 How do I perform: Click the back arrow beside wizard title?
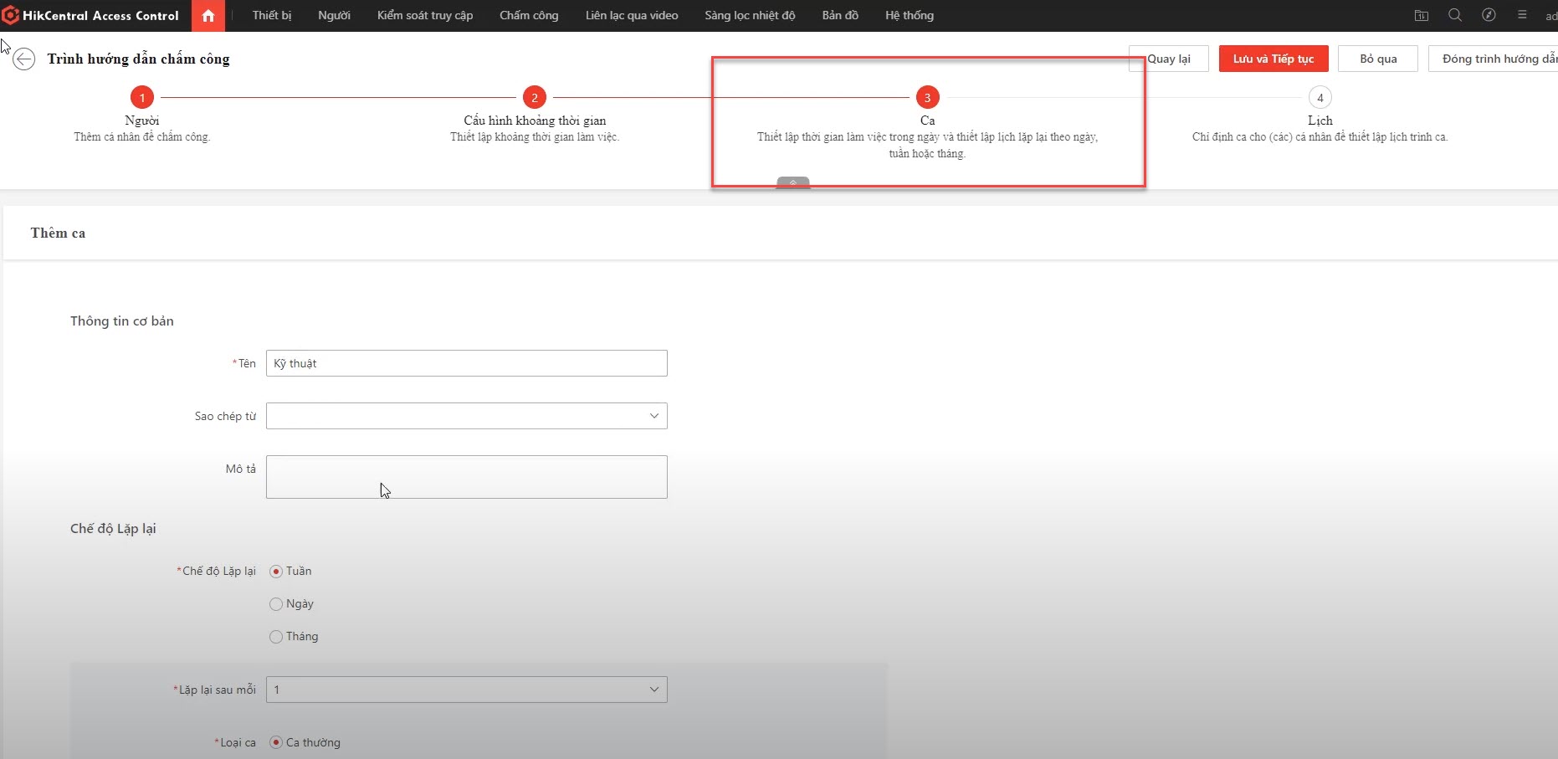[x=24, y=59]
